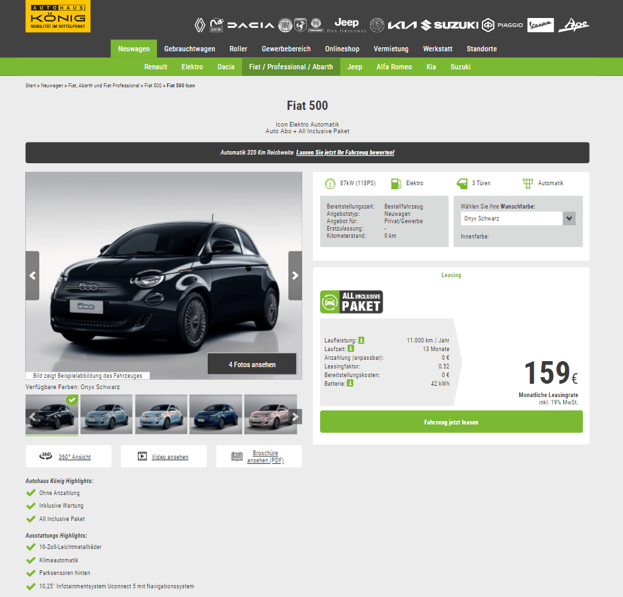Open the '360° Ansicht' link
This screenshot has height=597, width=623.
[x=75, y=457]
